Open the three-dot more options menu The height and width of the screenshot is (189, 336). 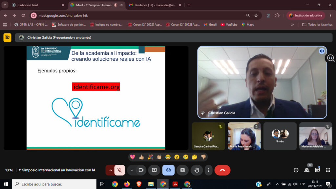[x=209, y=170]
